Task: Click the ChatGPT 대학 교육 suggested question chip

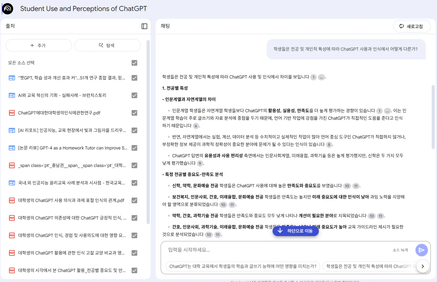Action: (x=242, y=266)
